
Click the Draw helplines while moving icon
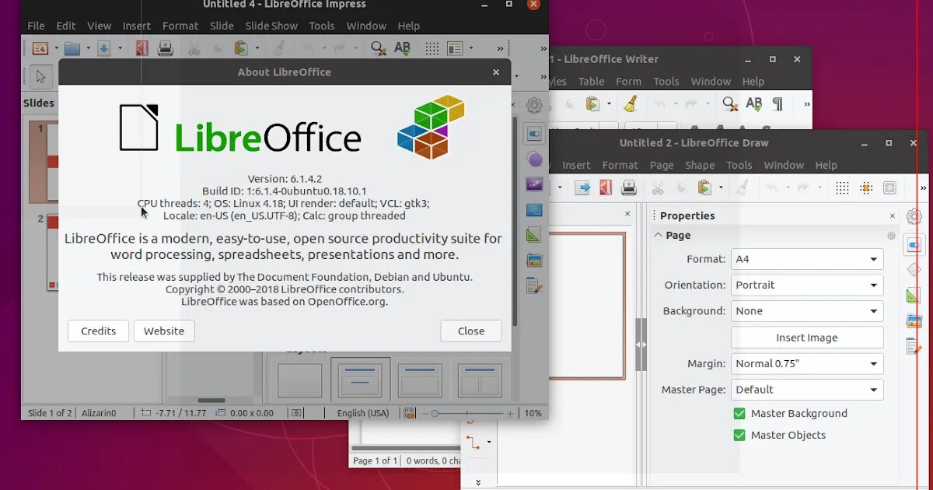point(889,187)
